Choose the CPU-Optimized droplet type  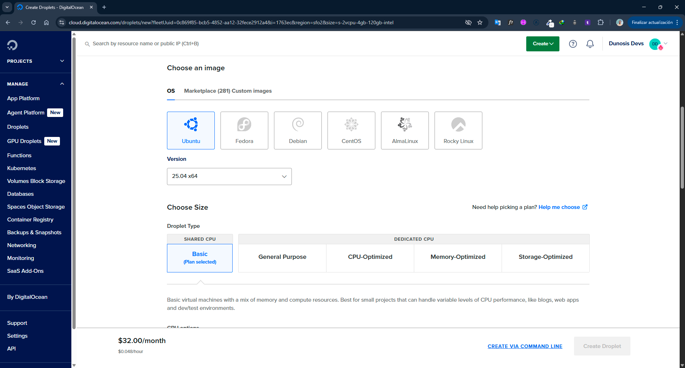370,257
